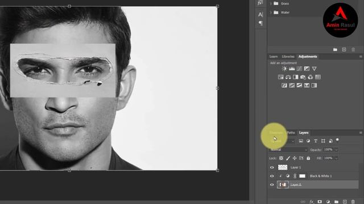
Task: Open the Styles panel fx icon
Action: click(x=260, y=3)
